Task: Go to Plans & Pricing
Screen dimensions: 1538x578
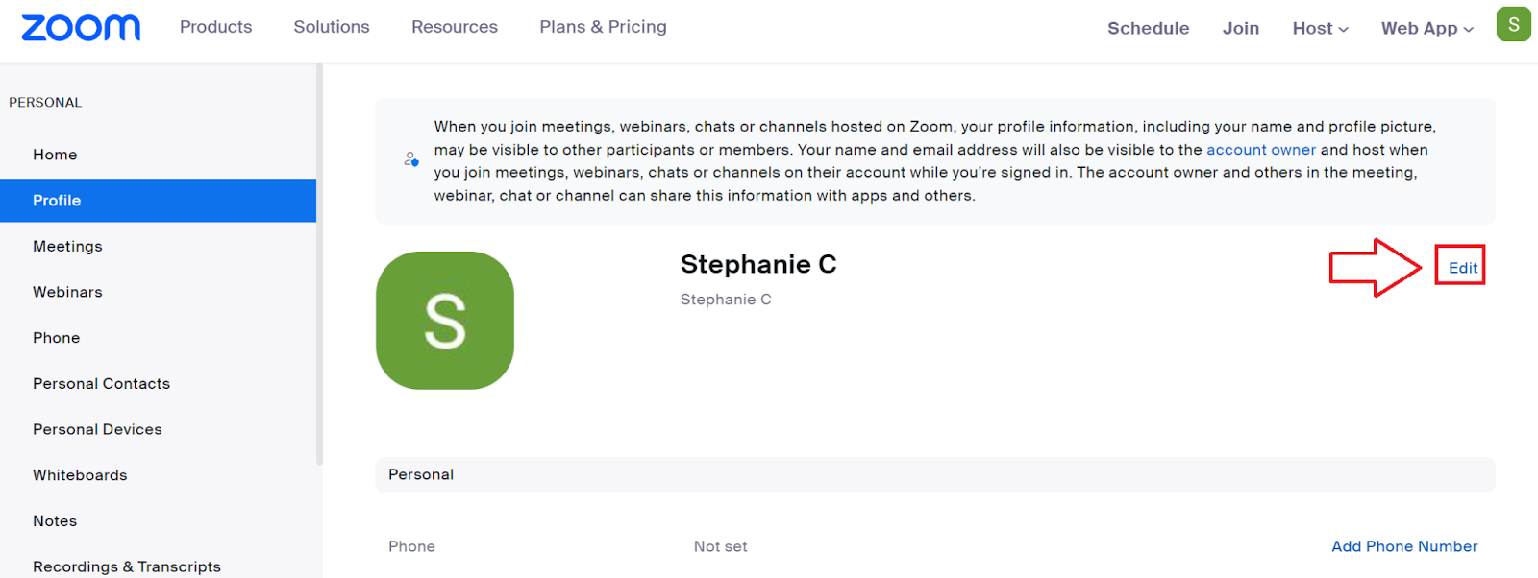Action: pyautogui.click(x=603, y=27)
